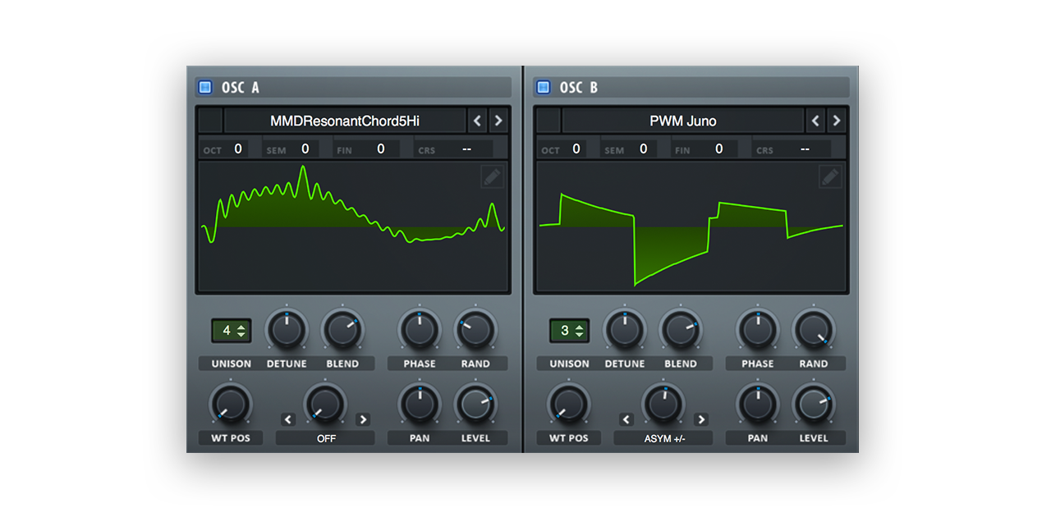Click the square box left of MMDResonantChord5Hi
The height and width of the screenshot is (526, 1051).
[x=211, y=121]
